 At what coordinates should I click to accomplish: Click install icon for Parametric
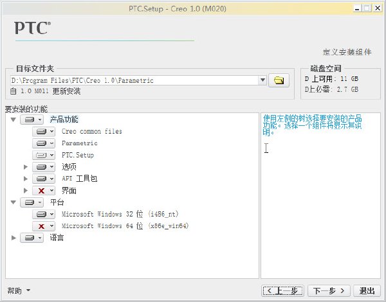tap(44, 143)
